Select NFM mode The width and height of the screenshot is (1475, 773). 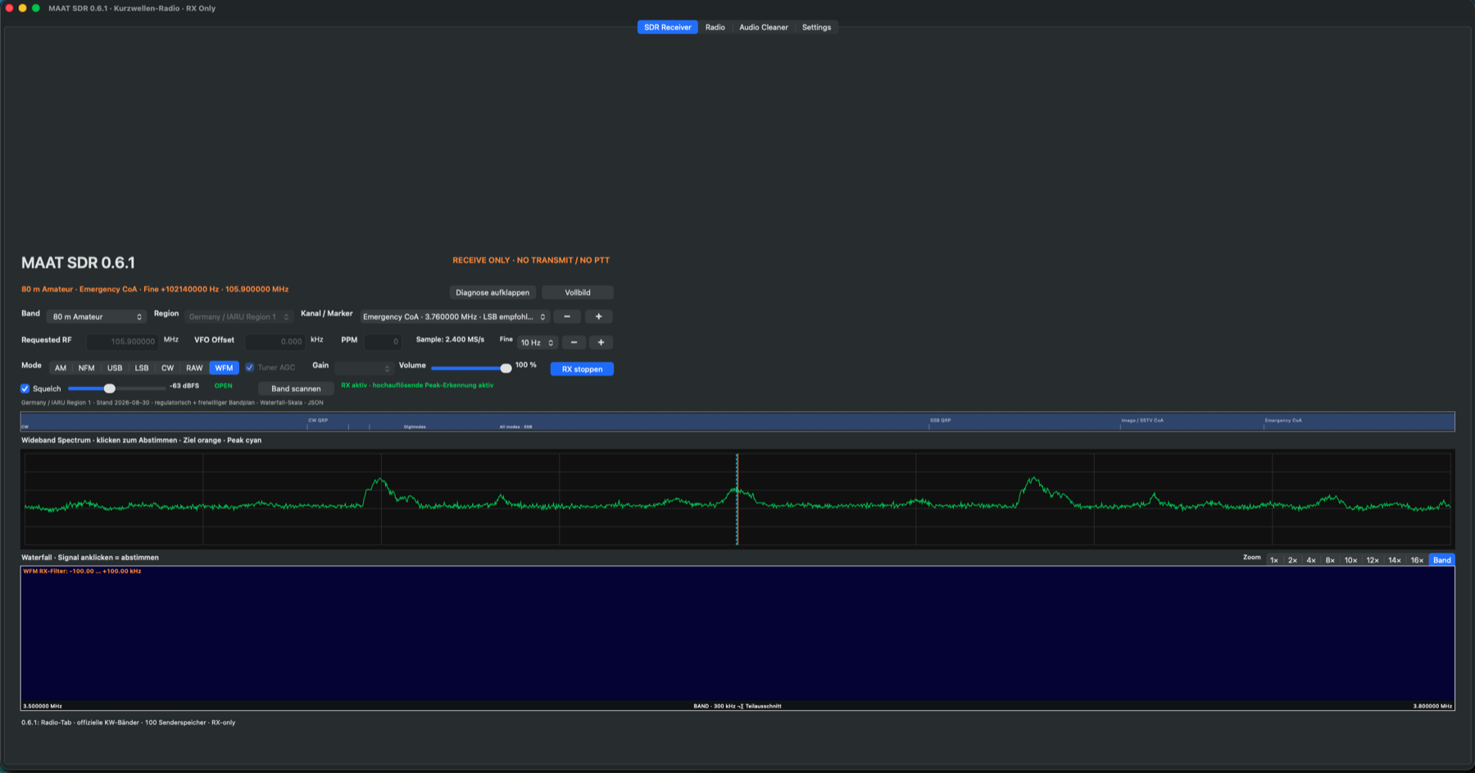[x=86, y=368]
